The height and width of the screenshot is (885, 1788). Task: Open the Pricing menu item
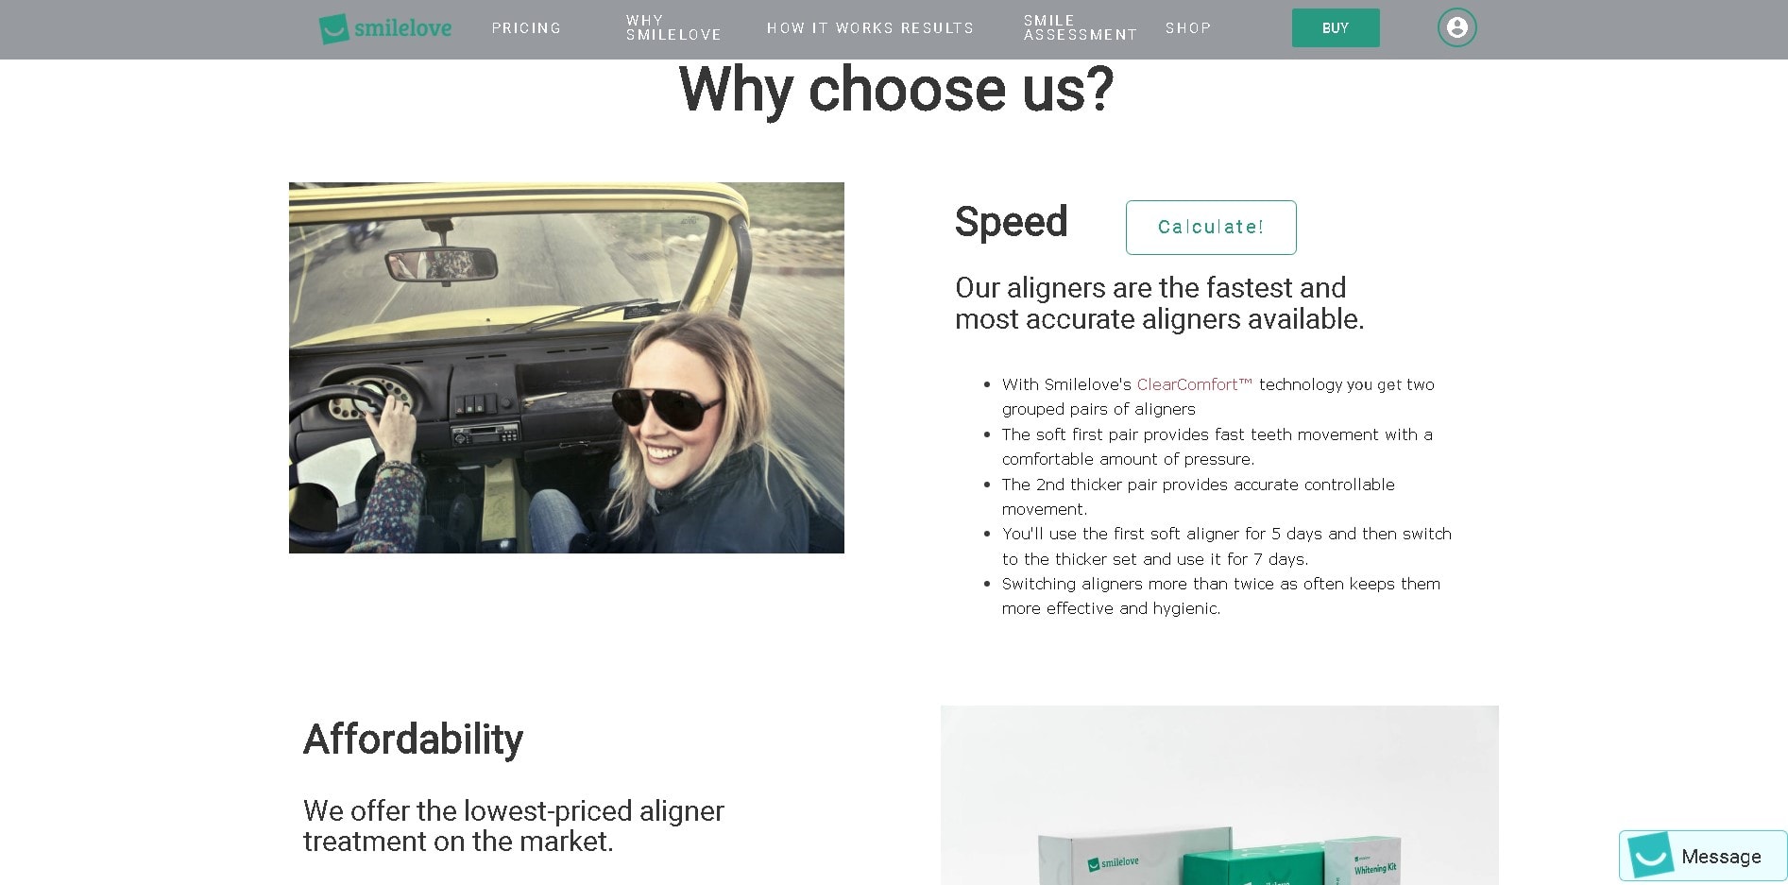(x=526, y=28)
